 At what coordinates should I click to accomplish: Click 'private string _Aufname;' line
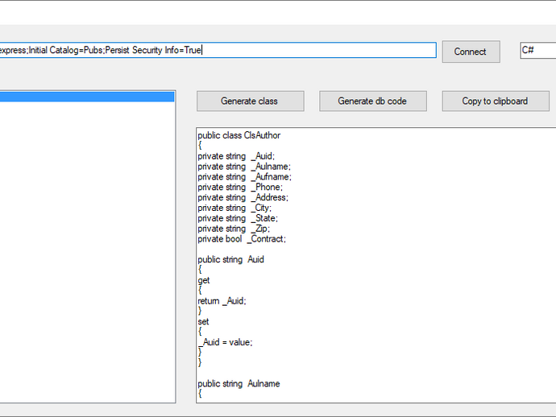coord(244,177)
